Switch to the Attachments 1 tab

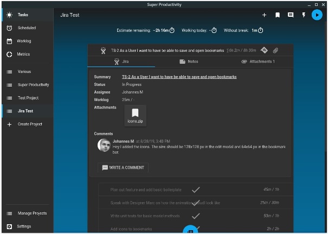[x=258, y=62]
